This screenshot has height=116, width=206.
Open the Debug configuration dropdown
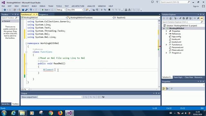coord(61,10)
